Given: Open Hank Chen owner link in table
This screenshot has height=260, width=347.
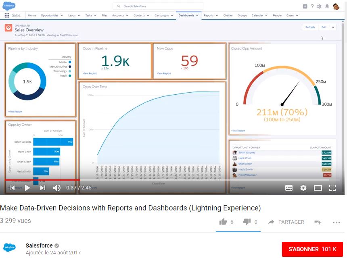Looking at the screenshot, I should tap(245, 158).
